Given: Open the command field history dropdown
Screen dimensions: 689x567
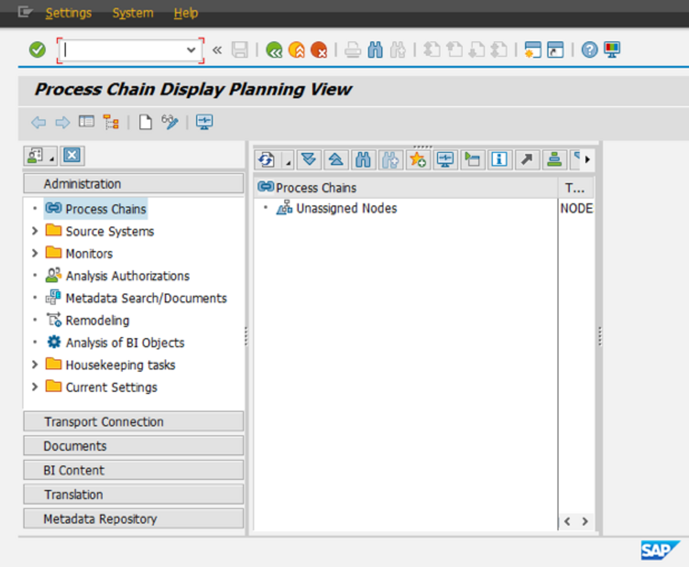Looking at the screenshot, I should [191, 50].
